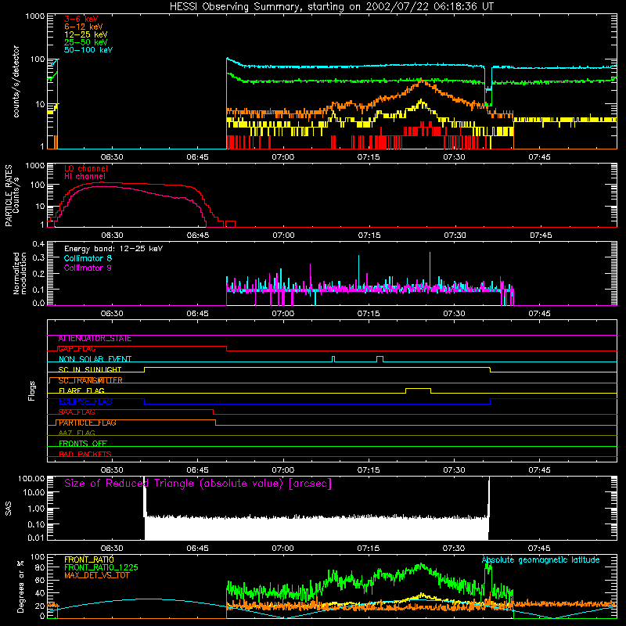Click the Normalized modulation axis label
626x626 pixels.
coord(20,273)
